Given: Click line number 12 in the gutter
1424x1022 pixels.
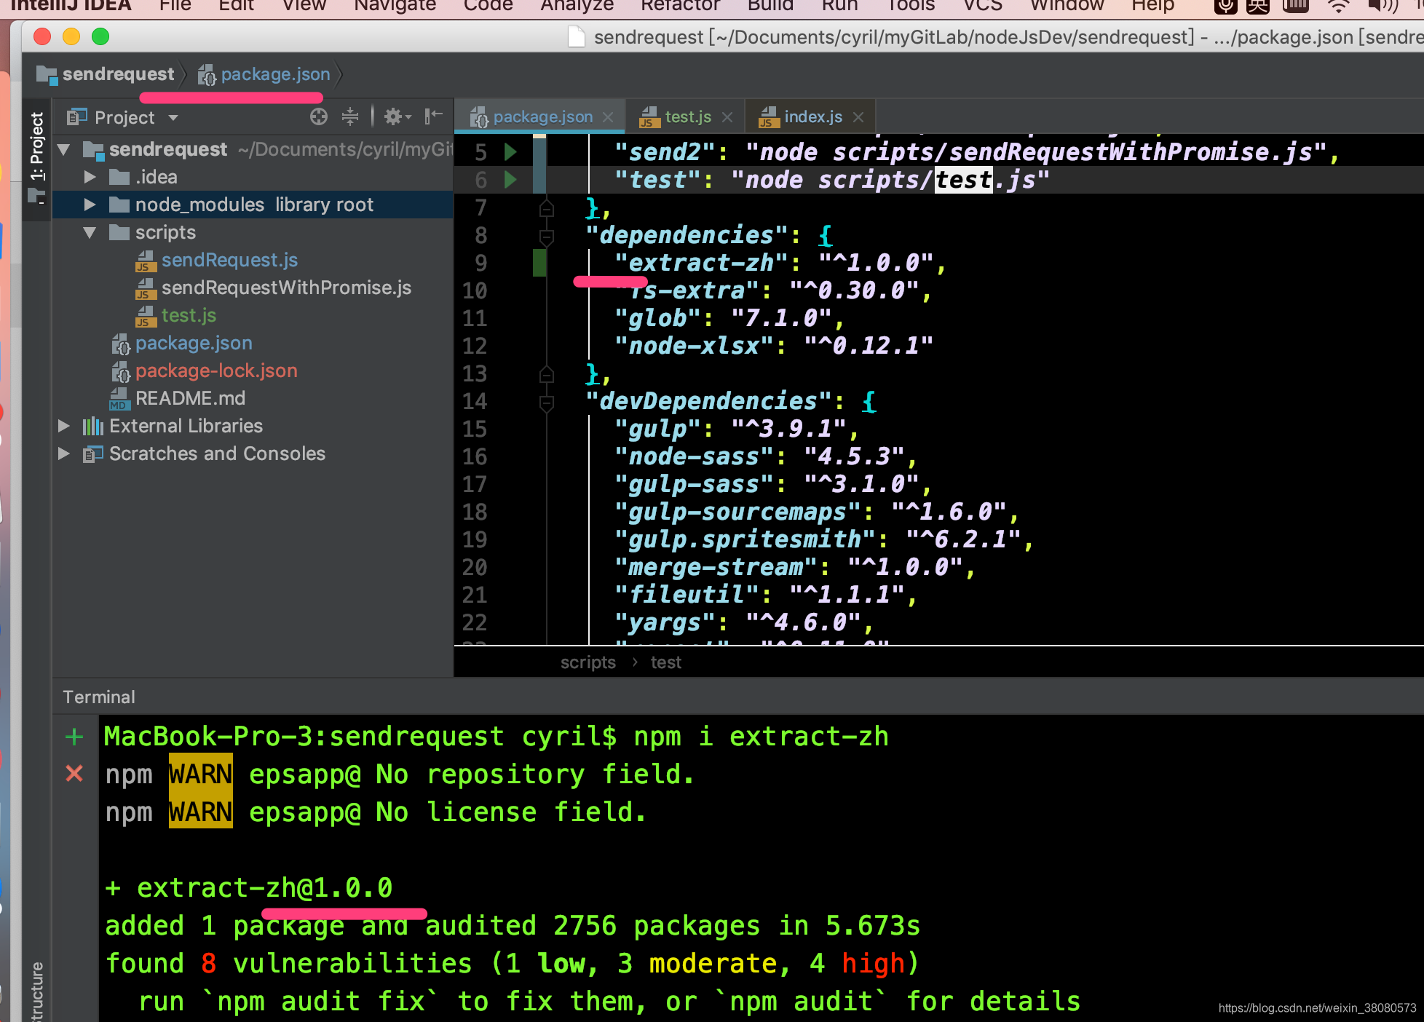Looking at the screenshot, I should click(x=474, y=346).
